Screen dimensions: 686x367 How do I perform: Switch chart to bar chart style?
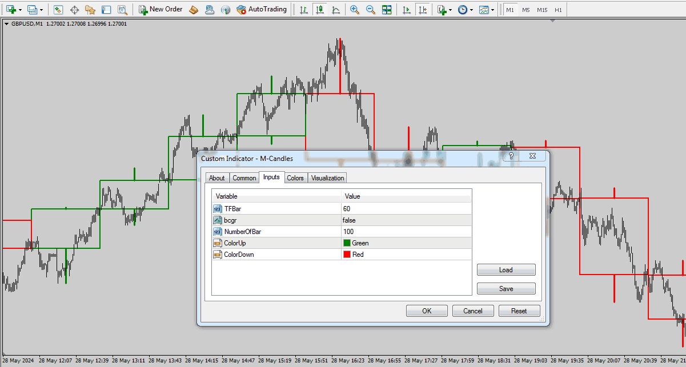point(303,10)
